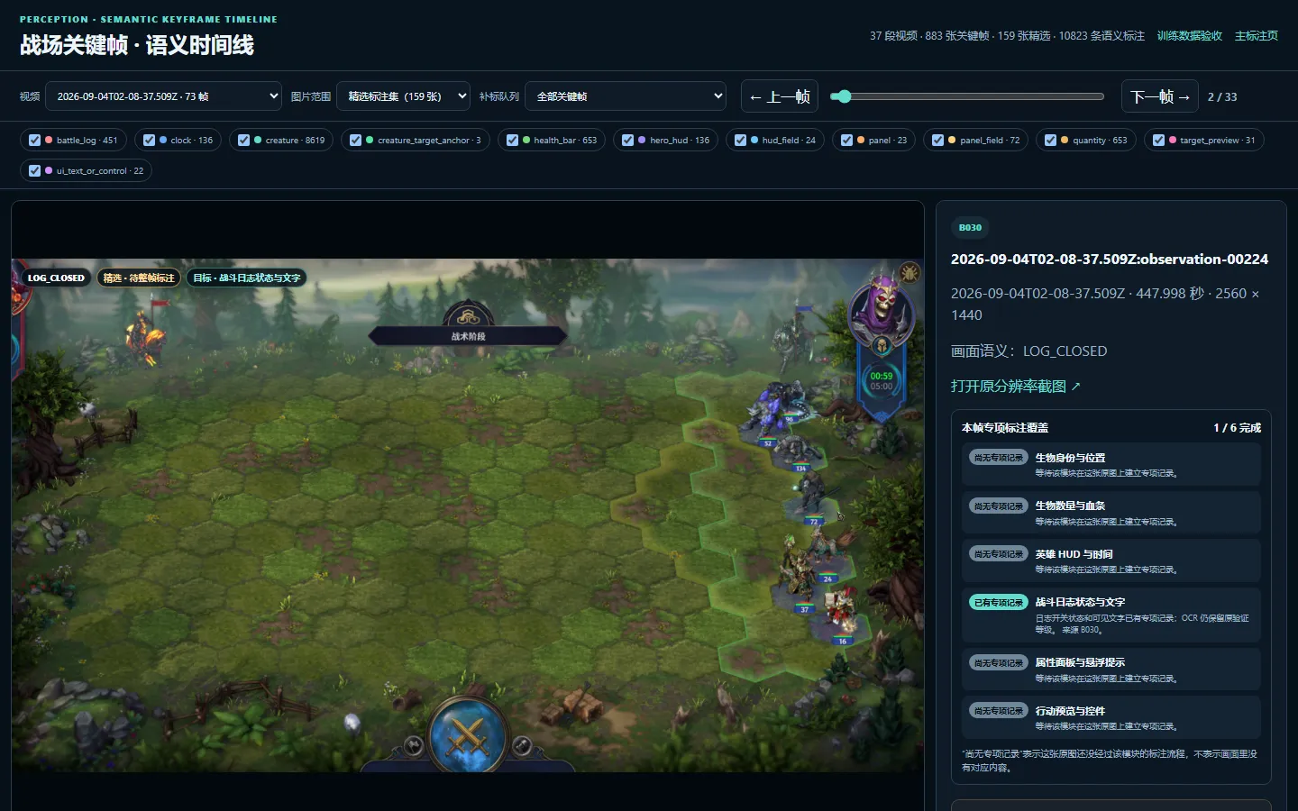The width and height of the screenshot is (1298, 811).
Task: Disable the panel_field label filter
Action: click(937, 141)
